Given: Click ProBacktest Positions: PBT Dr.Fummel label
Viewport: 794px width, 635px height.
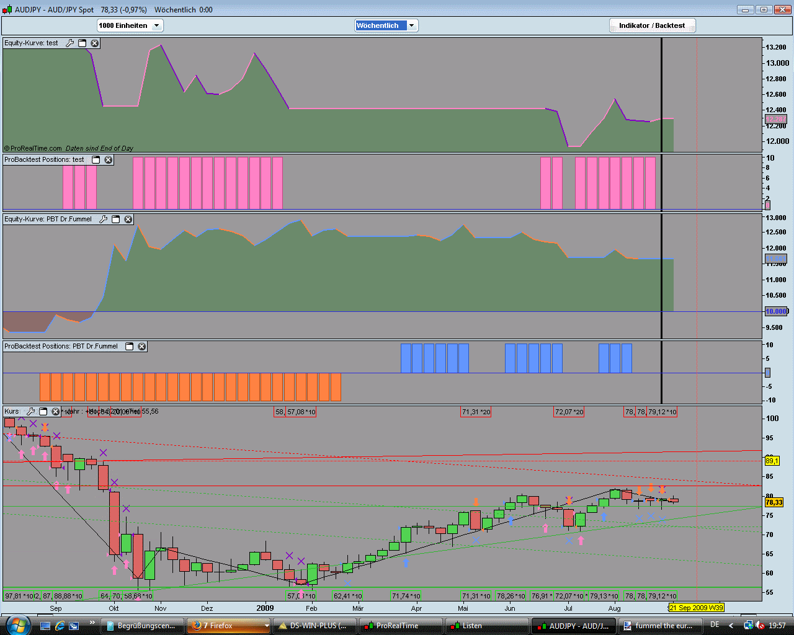Looking at the screenshot, I should (x=61, y=346).
